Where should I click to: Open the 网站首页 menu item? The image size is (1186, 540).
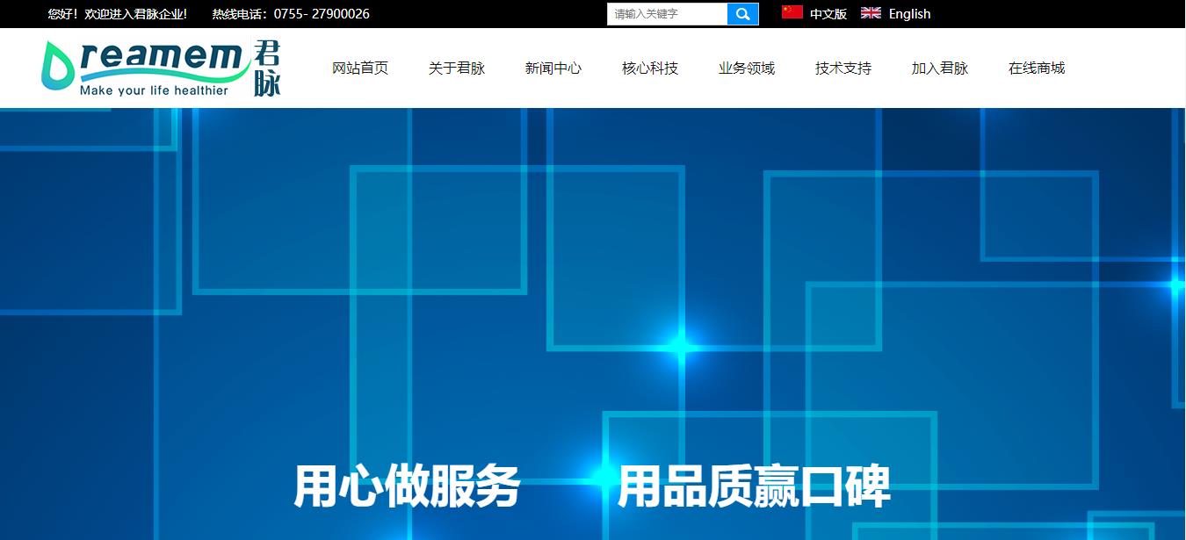pyautogui.click(x=360, y=68)
